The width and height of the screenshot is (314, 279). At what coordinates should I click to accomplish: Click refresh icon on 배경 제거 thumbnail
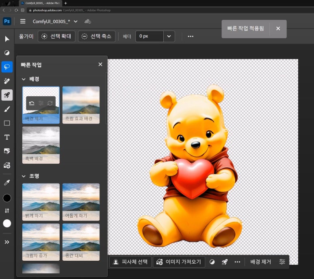(50, 103)
